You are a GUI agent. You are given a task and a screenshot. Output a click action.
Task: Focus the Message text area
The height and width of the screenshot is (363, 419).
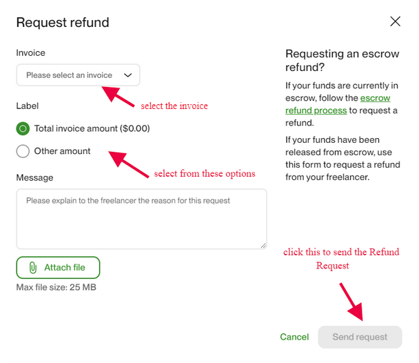click(x=141, y=219)
